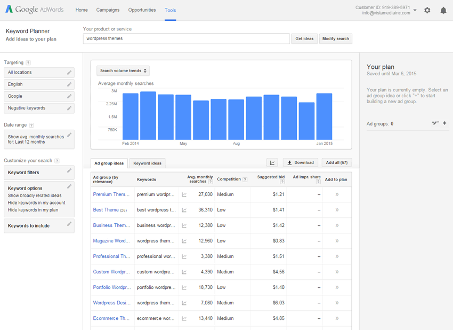Viewport: 453px width, 330px height.
Task: Add Portfolio WordPress group to plan
Action: click(x=337, y=287)
